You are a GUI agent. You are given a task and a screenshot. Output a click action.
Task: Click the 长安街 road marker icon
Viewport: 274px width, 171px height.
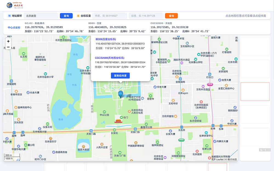pyautogui.click(x=114, y=130)
